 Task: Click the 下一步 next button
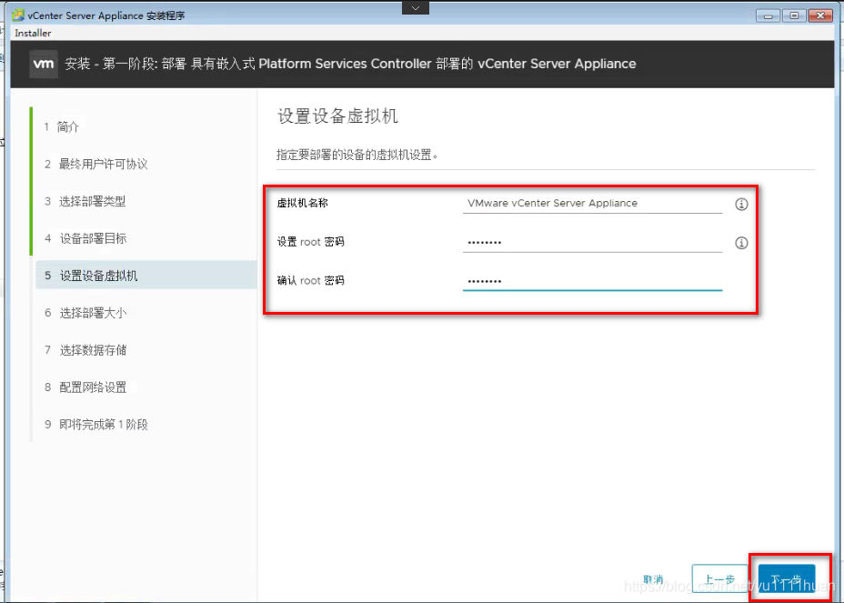[787, 579]
